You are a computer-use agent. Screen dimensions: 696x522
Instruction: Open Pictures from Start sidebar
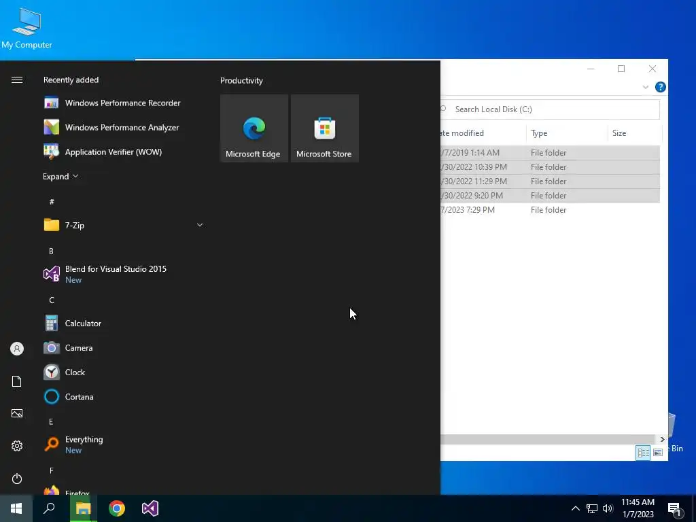click(x=17, y=413)
